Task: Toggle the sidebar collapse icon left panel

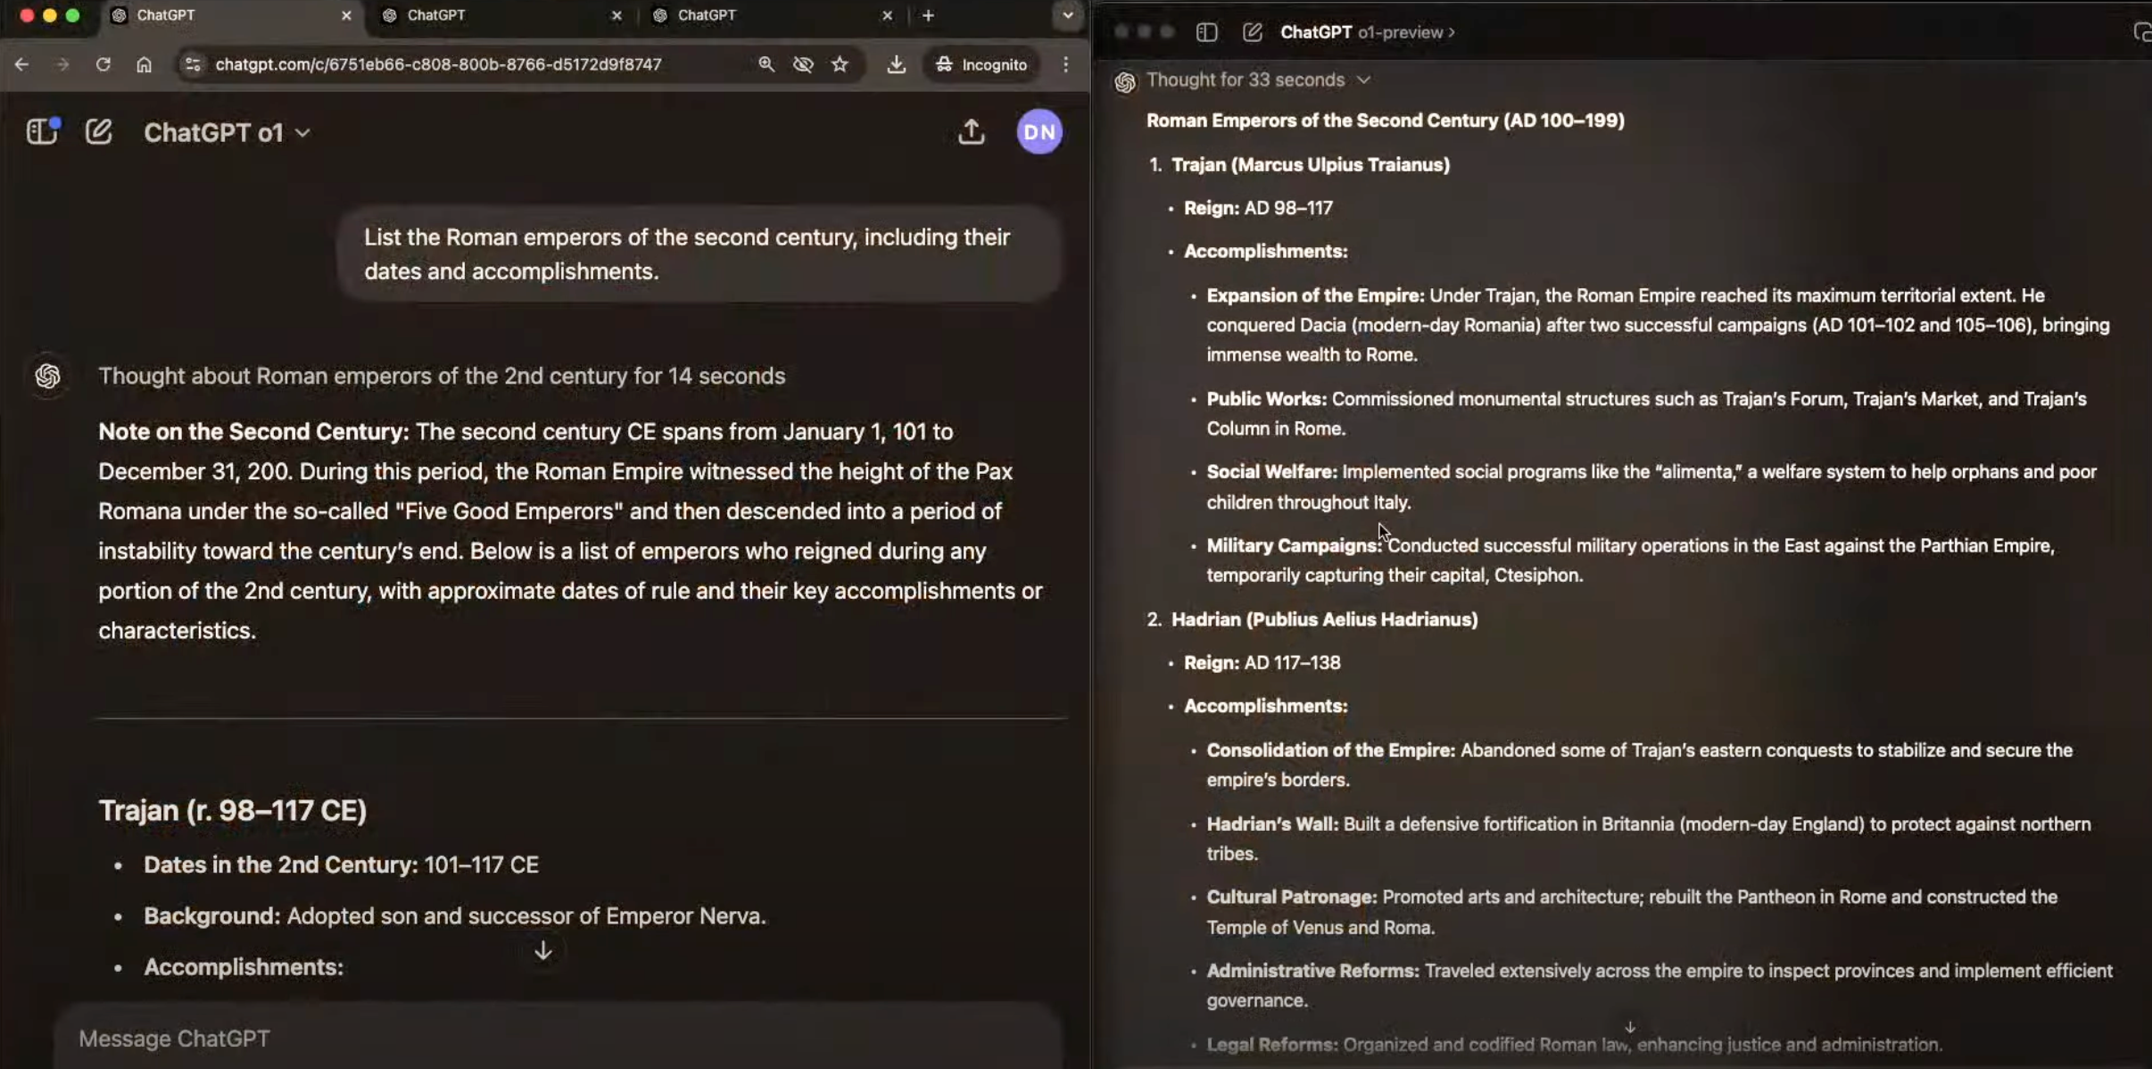Action: (40, 132)
